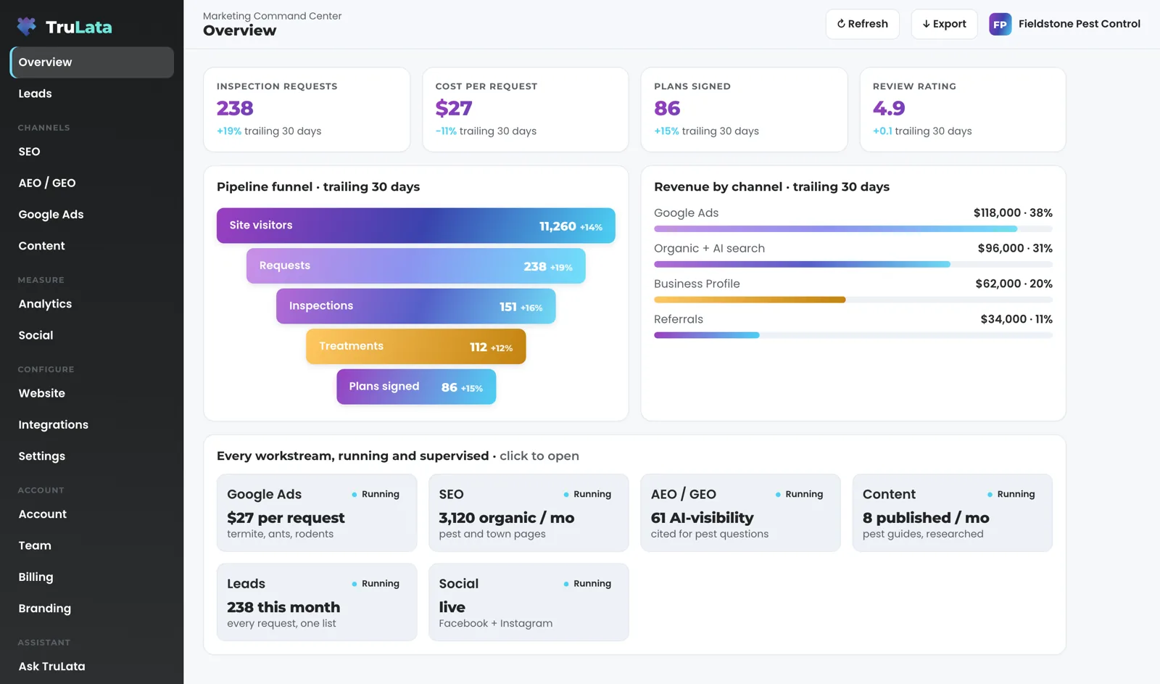Open the SEO workstream card

point(529,513)
